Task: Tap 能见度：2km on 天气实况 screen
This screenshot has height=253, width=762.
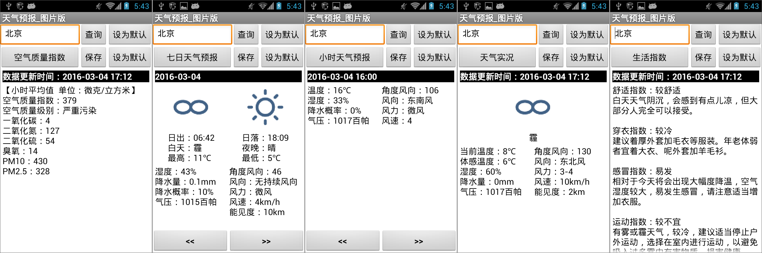Action: [559, 192]
